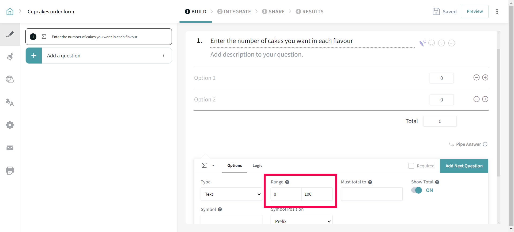Add an option after Option 2
The height and width of the screenshot is (232, 514).
(x=485, y=99)
